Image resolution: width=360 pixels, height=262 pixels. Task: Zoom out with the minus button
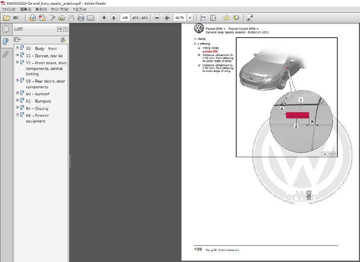[x=157, y=18]
